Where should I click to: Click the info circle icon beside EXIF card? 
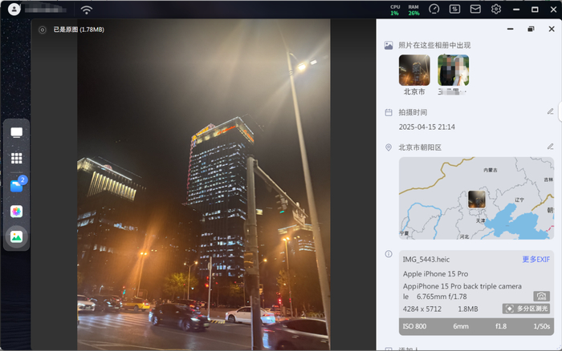coord(389,254)
